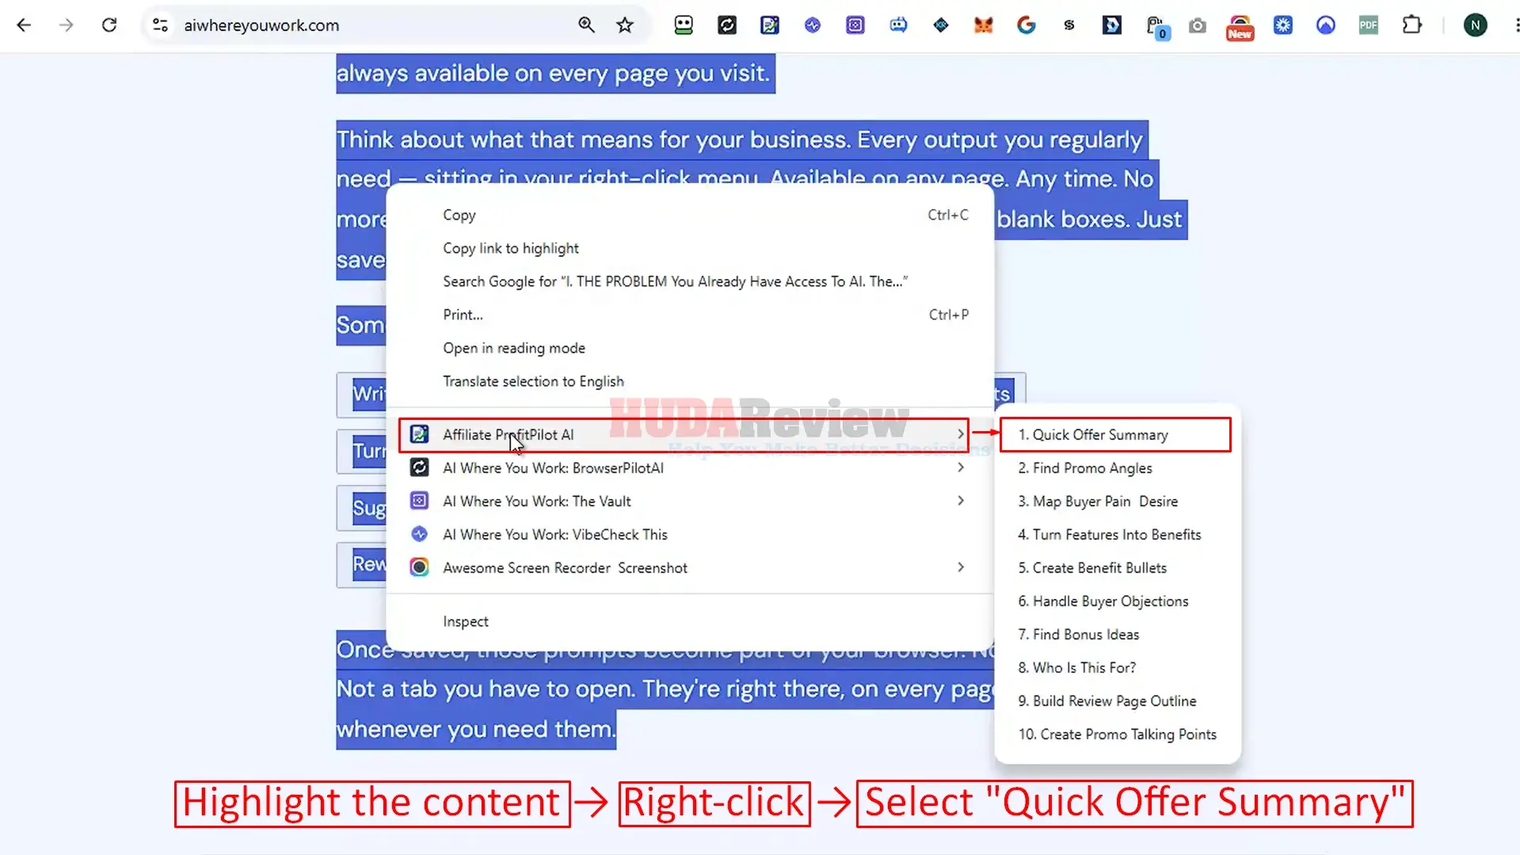Image resolution: width=1520 pixels, height=855 pixels.
Task: Expand the Affiliate ProfitPilot AI submenu arrow
Action: (960, 434)
